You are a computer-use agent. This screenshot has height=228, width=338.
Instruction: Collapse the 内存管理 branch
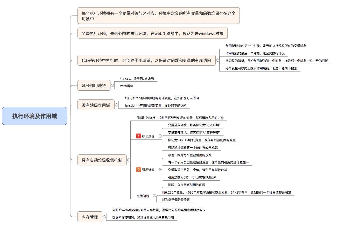(x=104, y=217)
